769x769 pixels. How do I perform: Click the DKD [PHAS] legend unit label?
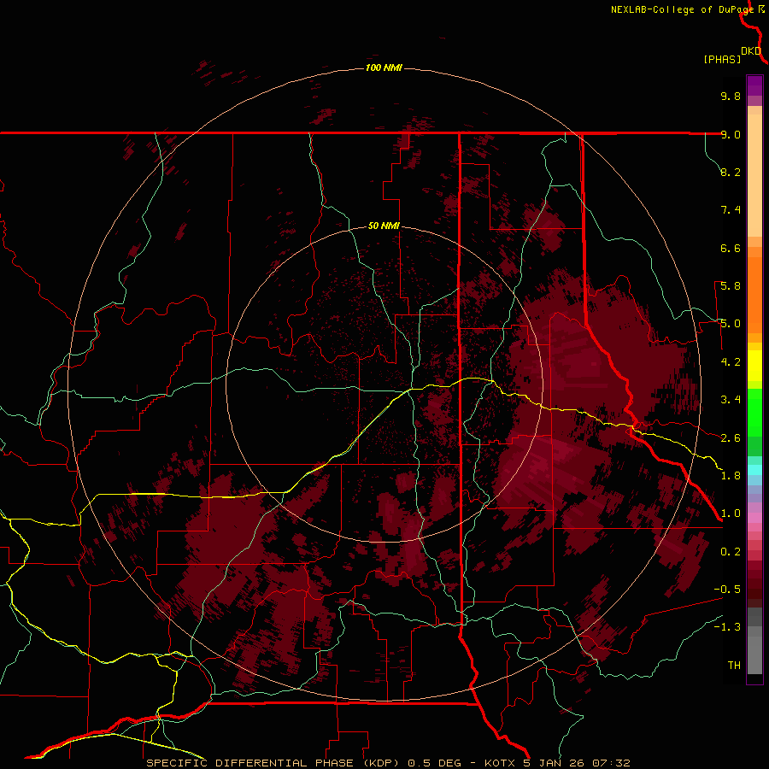click(x=731, y=55)
